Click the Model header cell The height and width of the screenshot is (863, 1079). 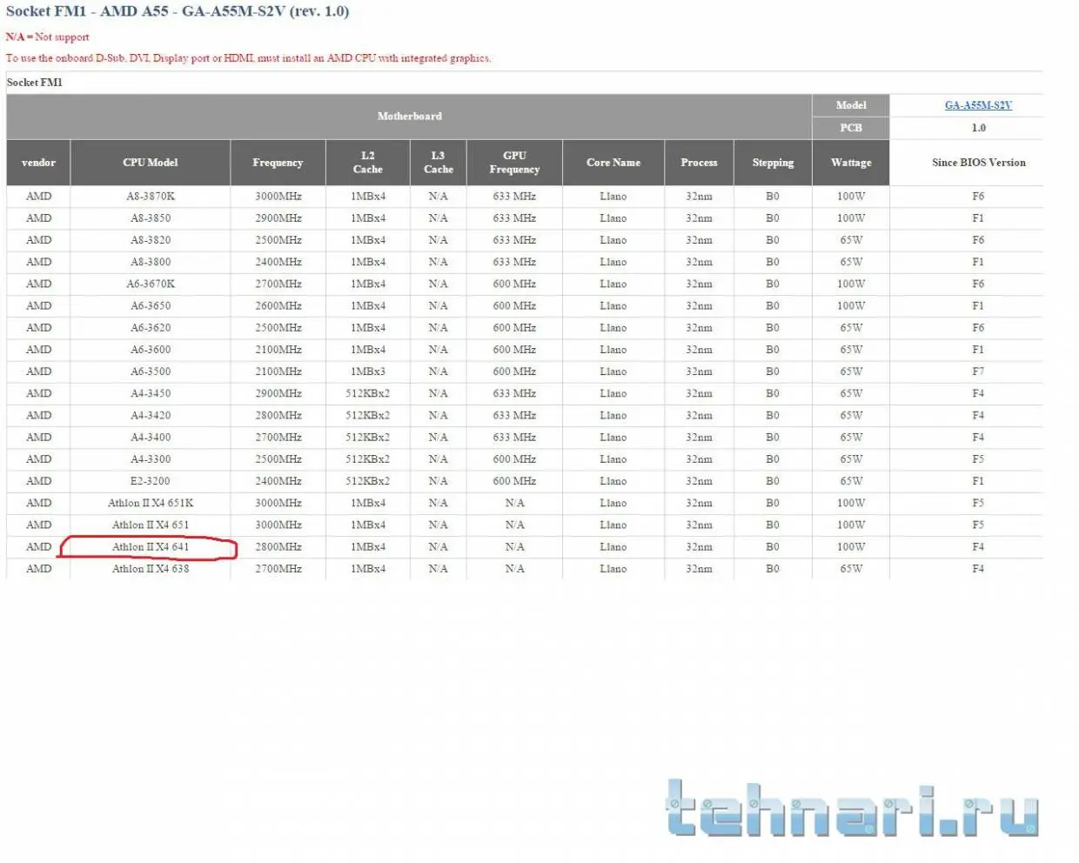tap(851, 105)
